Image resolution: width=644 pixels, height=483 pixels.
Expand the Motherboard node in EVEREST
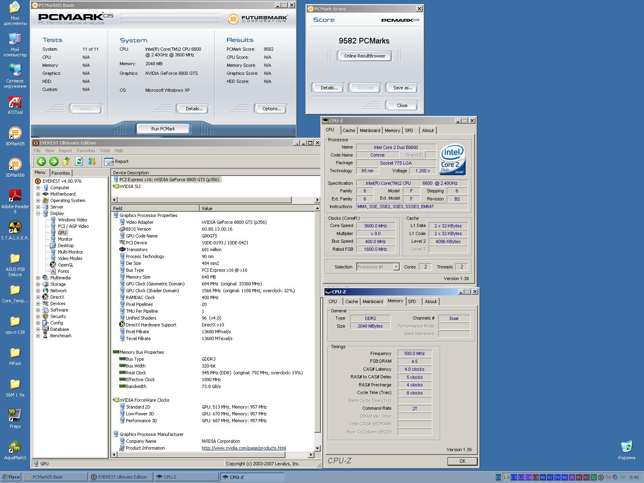38,194
